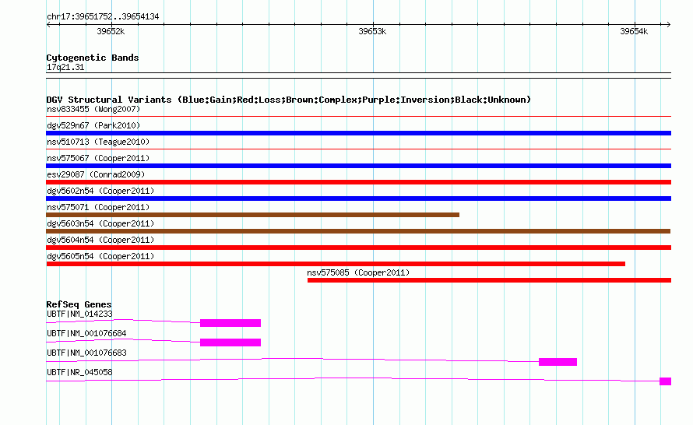693x425 pixels.
Task: Click the thin red nsv510713 loss line
Action: (358, 149)
